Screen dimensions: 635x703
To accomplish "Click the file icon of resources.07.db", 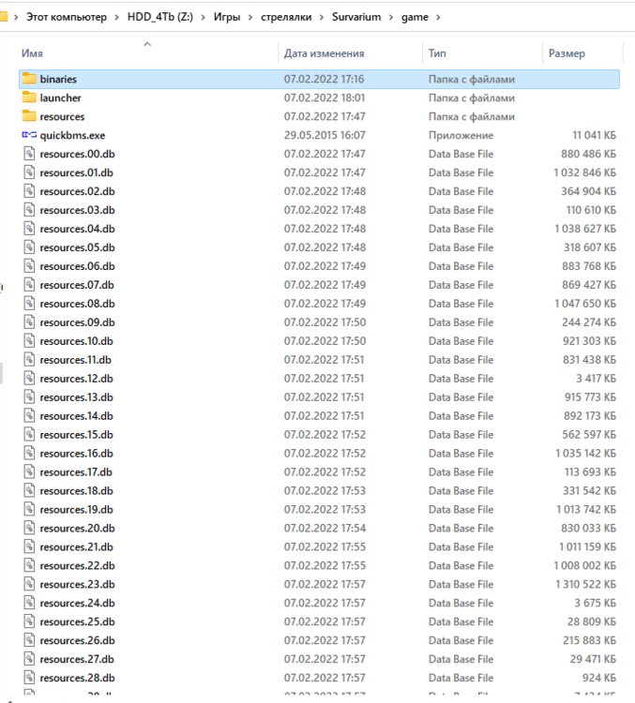I will point(29,285).
